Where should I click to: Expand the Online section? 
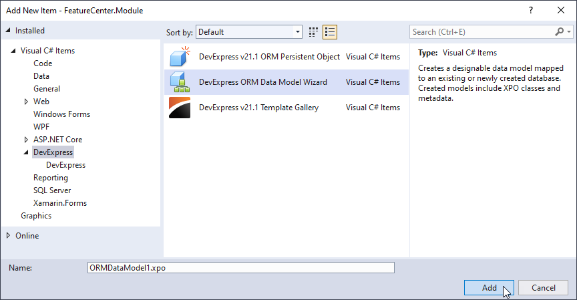(x=8, y=236)
